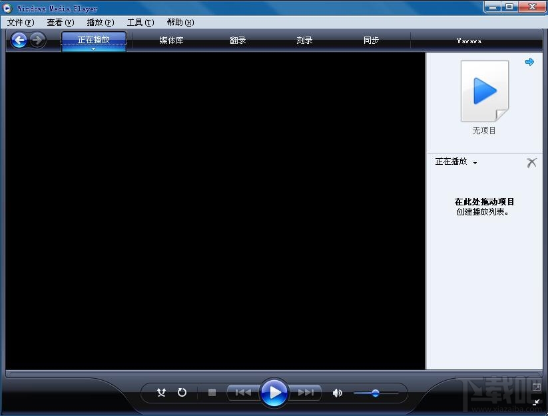Go back using the navigation arrow
Screen dimensions: 548x416
[x=19, y=40]
